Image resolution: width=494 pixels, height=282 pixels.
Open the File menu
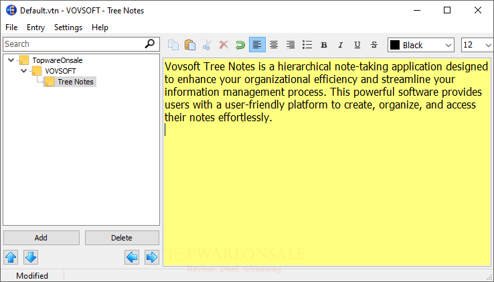(x=11, y=27)
